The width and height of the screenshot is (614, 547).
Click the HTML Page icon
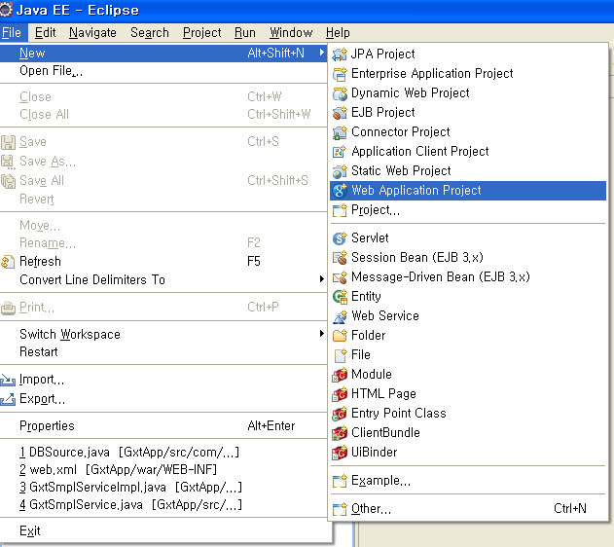click(x=340, y=394)
